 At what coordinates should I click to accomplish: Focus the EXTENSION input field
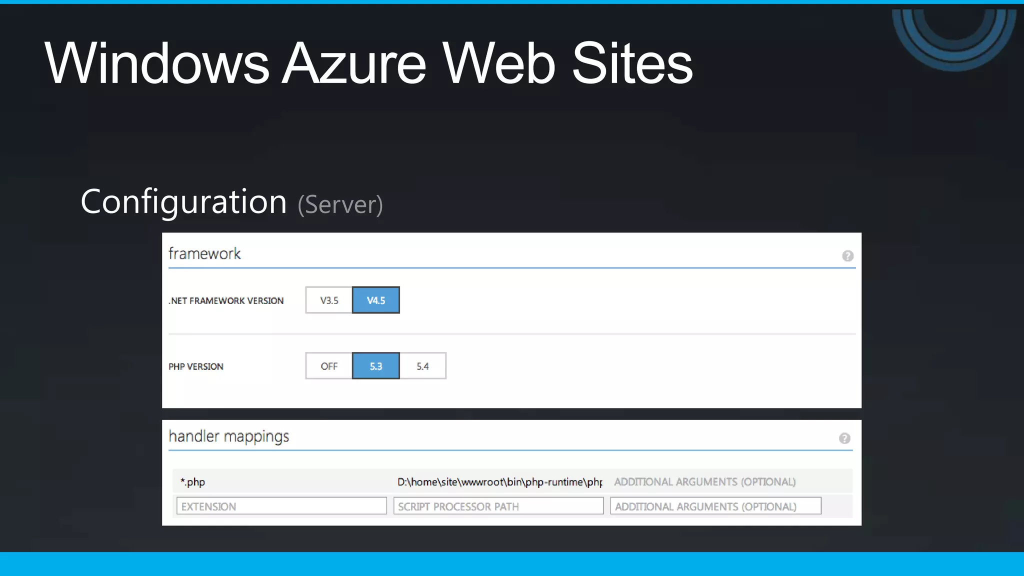[281, 506]
